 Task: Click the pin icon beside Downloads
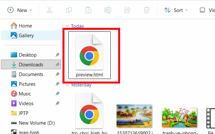pyautogui.click(x=57, y=64)
